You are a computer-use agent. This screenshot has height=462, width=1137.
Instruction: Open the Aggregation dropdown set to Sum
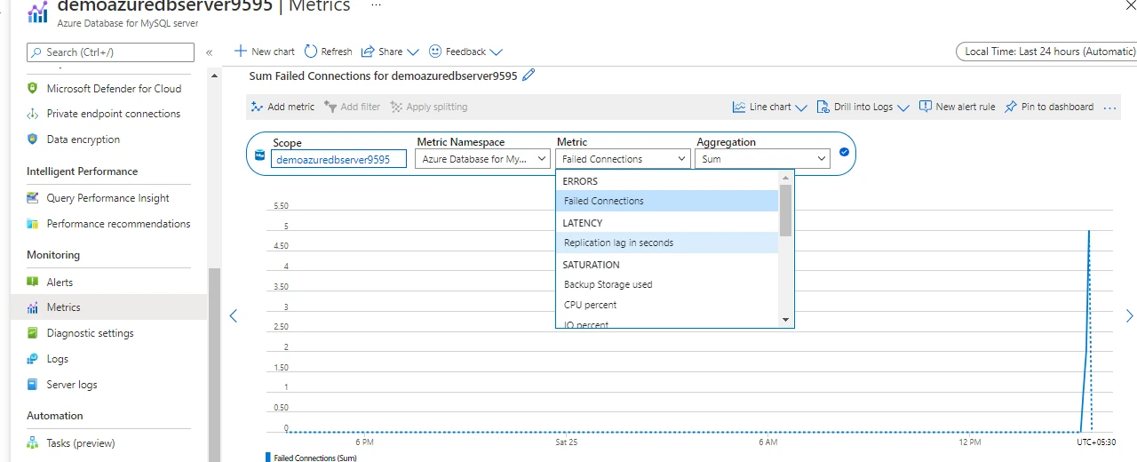[763, 159]
